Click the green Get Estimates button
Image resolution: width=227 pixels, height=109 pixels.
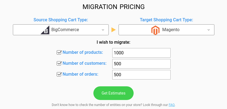113,93
